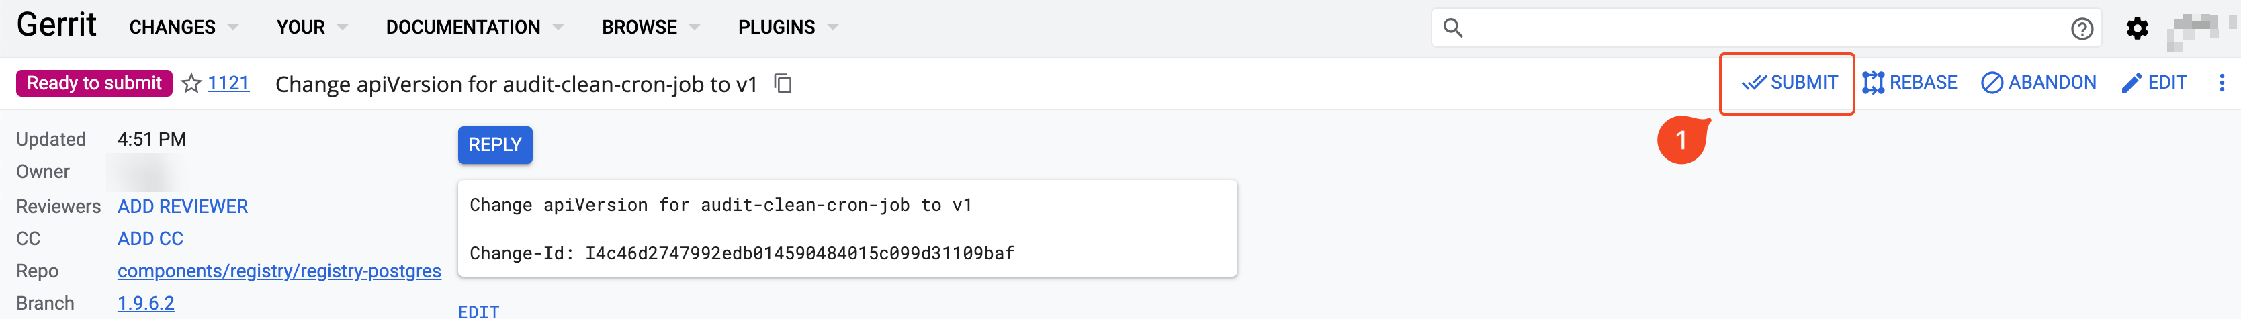Edit the change with the pencil button

click(x=2153, y=83)
